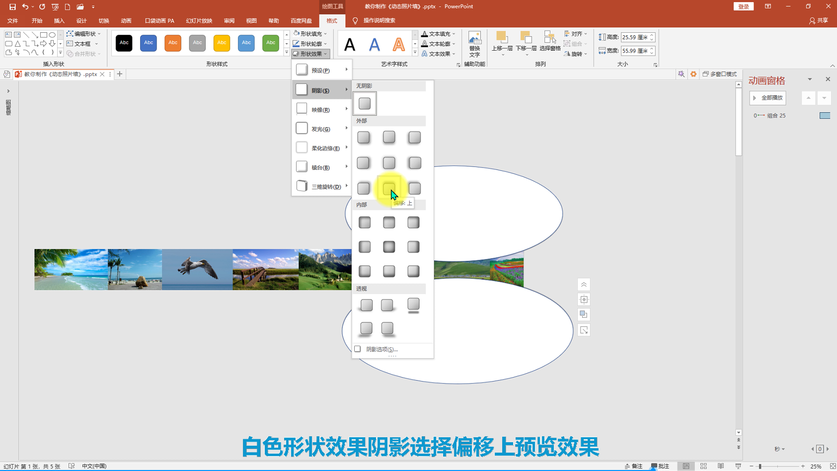This screenshot has height=471, width=837.
Task: Click the 替换文字 (Alt Text) icon
Action: 474,43
